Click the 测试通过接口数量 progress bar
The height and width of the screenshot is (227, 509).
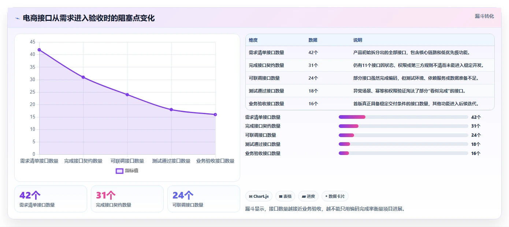click(404, 144)
